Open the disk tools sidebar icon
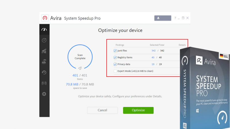Screen dimensions: 230x129 pyautogui.click(x=44, y=62)
